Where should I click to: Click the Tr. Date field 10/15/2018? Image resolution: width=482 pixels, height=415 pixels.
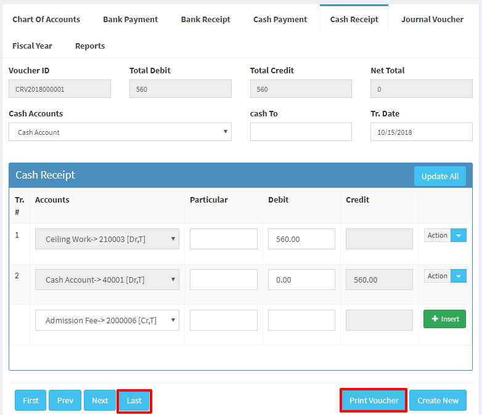422,132
